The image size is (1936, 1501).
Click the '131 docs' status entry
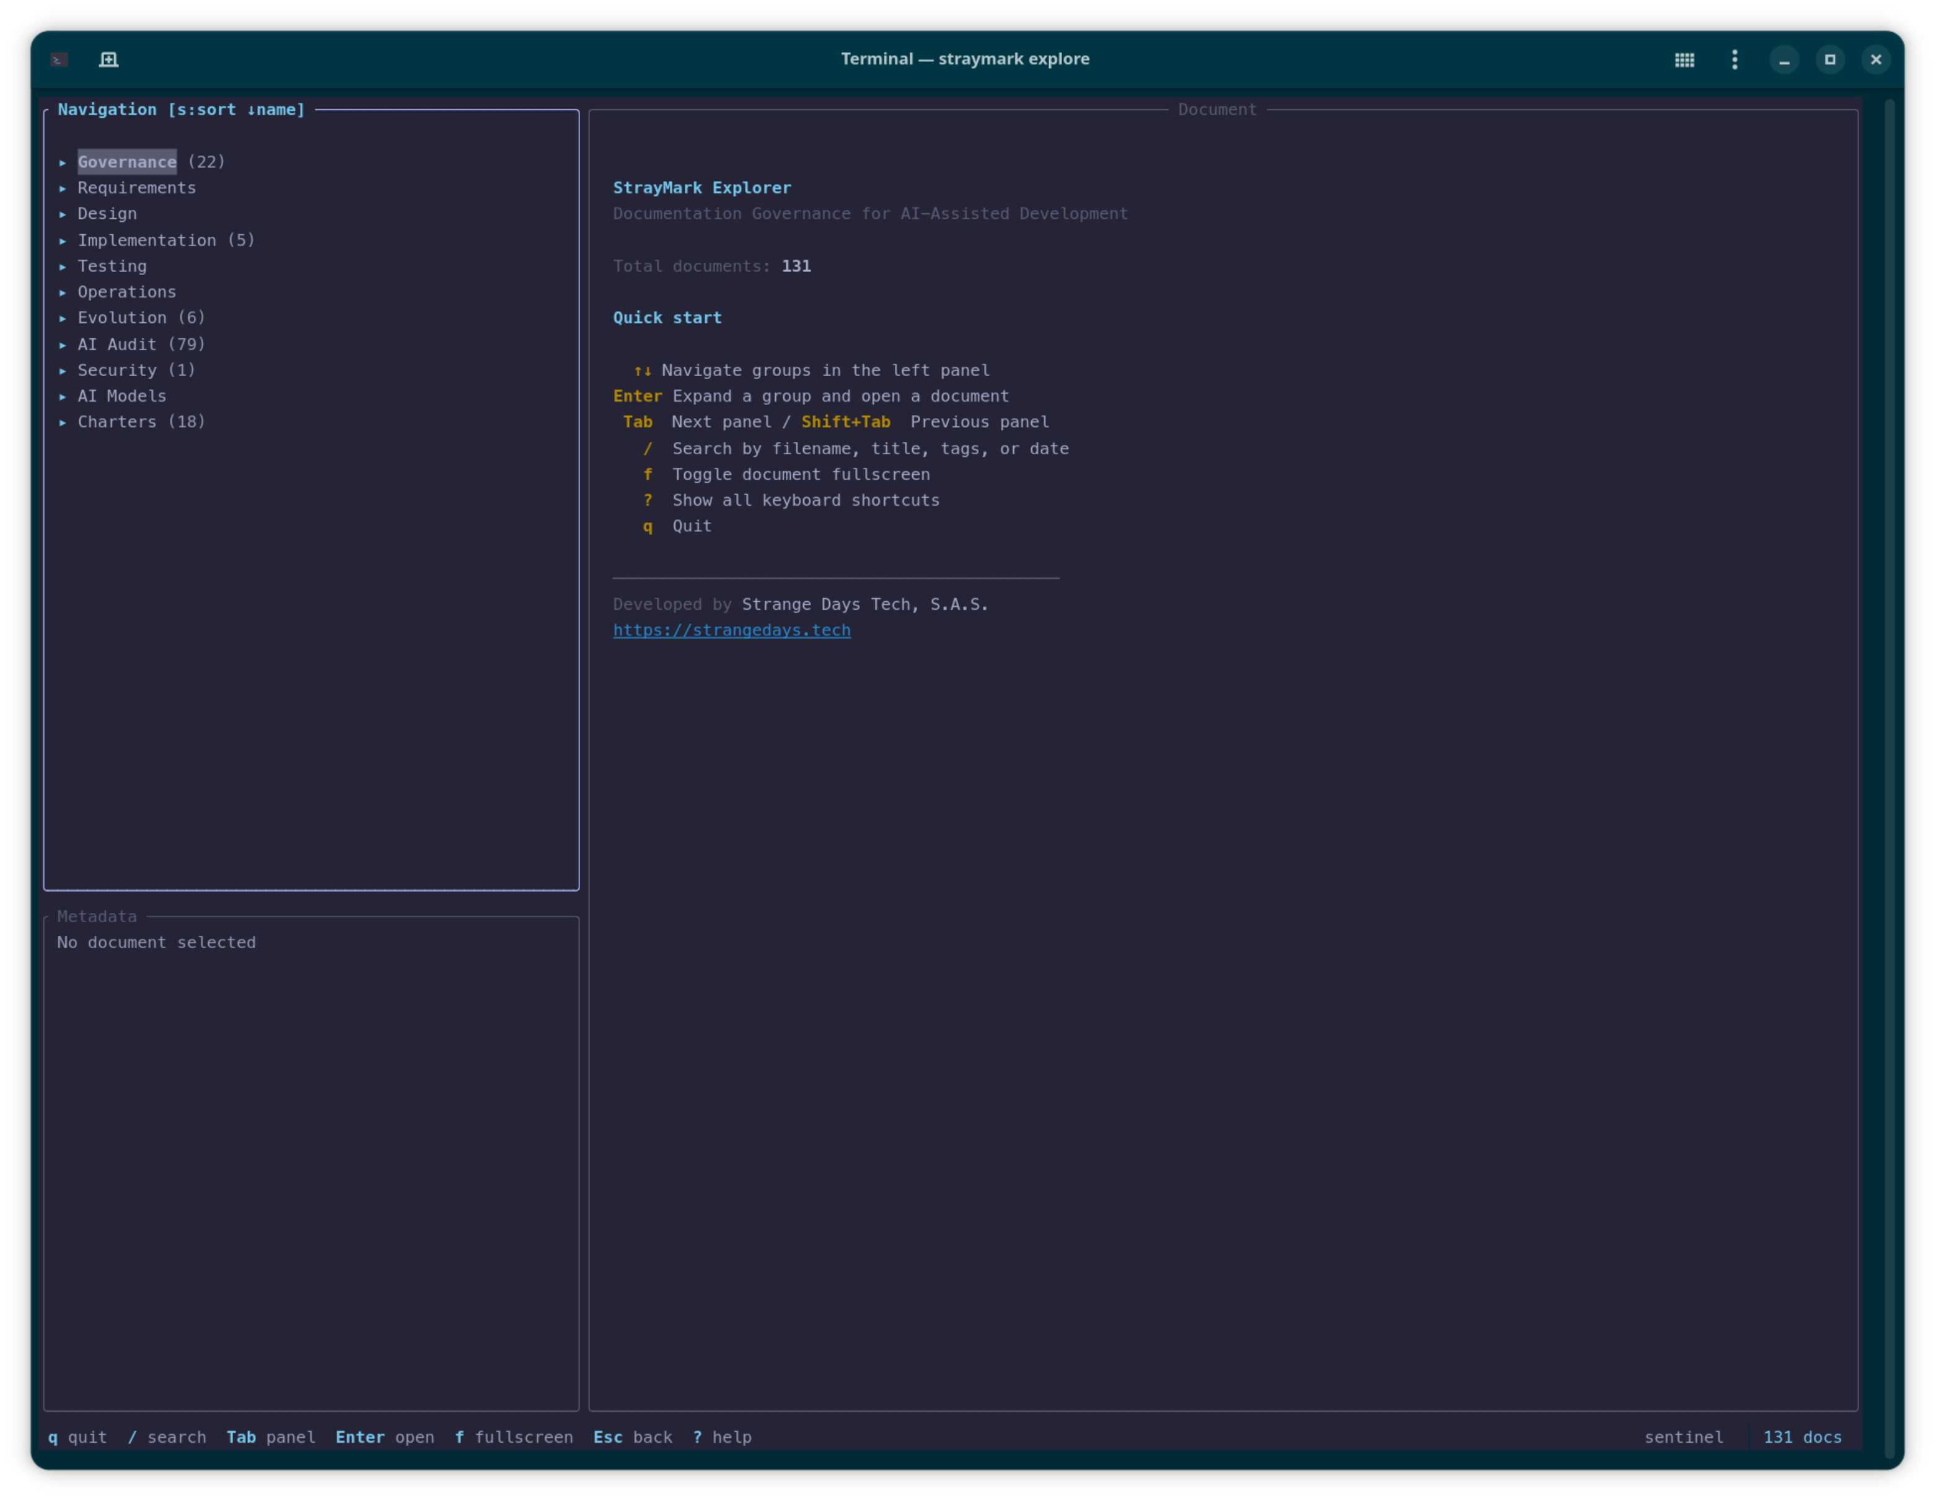coord(1802,1437)
